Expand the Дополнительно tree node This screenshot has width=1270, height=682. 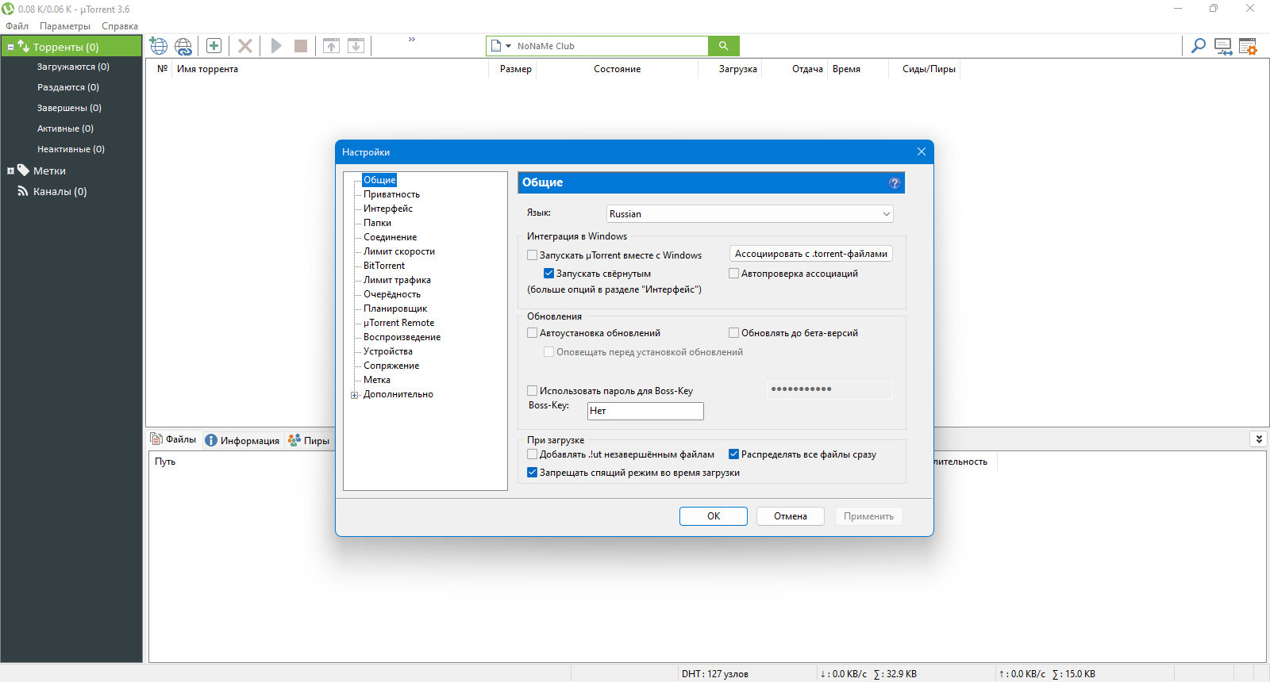tap(355, 395)
